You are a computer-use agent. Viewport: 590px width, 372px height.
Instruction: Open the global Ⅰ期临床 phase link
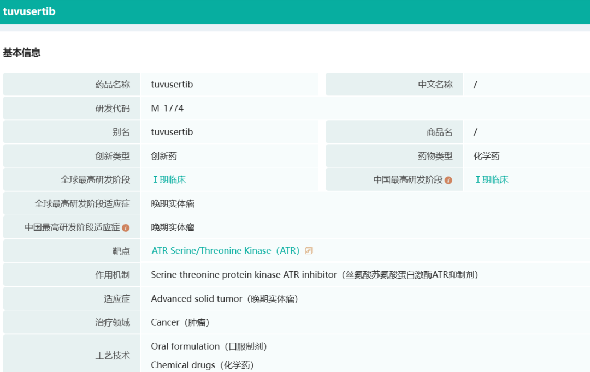click(169, 179)
